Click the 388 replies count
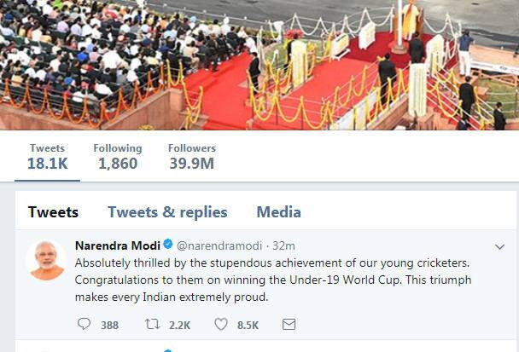 pos(109,326)
